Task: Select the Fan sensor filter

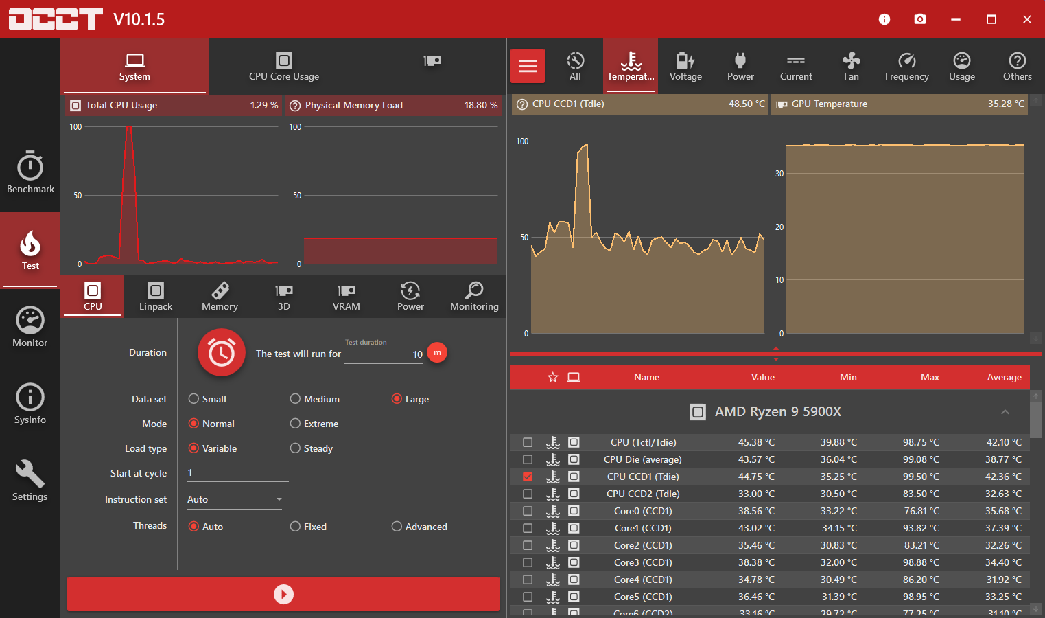Action: (851, 67)
